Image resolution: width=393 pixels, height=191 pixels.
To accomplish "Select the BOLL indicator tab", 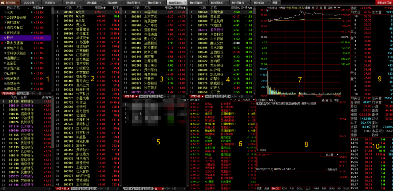I will (300, 189).
